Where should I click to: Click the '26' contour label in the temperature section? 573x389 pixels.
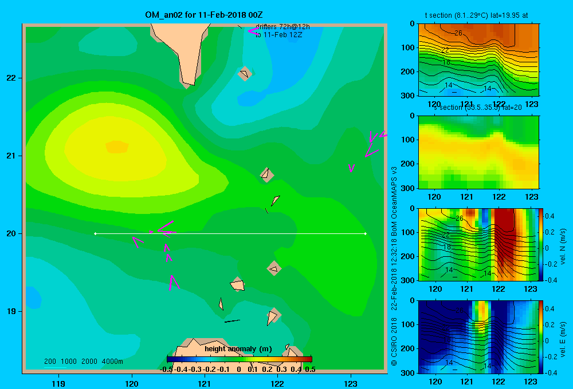(458, 33)
